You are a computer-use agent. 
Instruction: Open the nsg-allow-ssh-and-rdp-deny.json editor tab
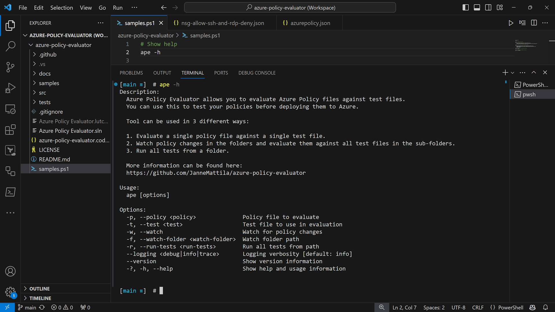pyautogui.click(x=222, y=23)
